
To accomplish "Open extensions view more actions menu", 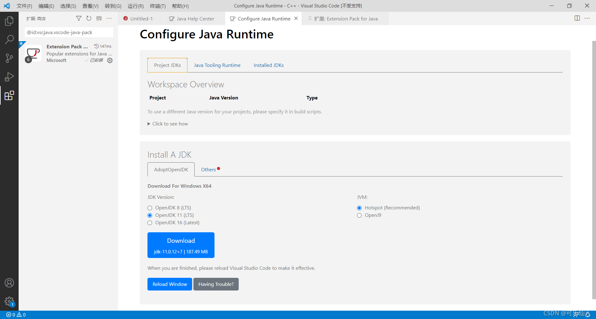I will (x=109, y=18).
